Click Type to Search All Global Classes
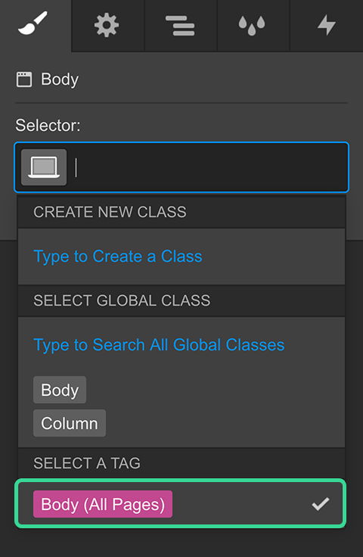The width and height of the screenshot is (363, 557). pyautogui.click(x=159, y=344)
